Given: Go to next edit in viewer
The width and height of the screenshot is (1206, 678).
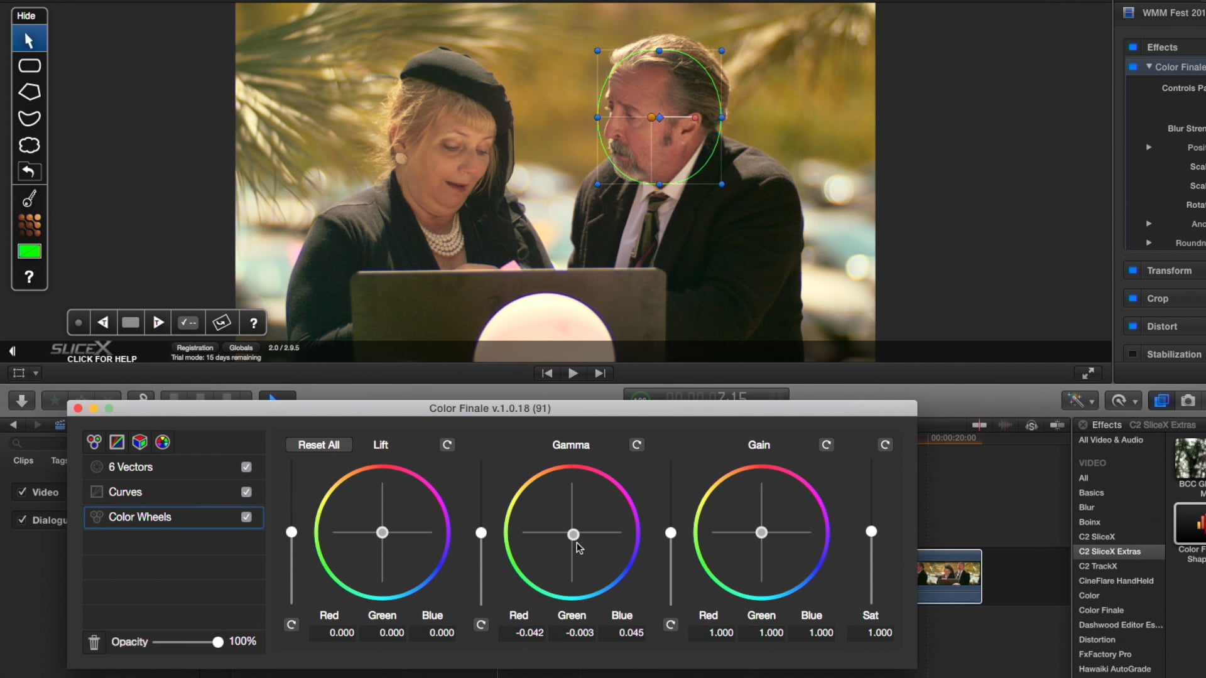Looking at the screenshot, I should pos(600,373).
